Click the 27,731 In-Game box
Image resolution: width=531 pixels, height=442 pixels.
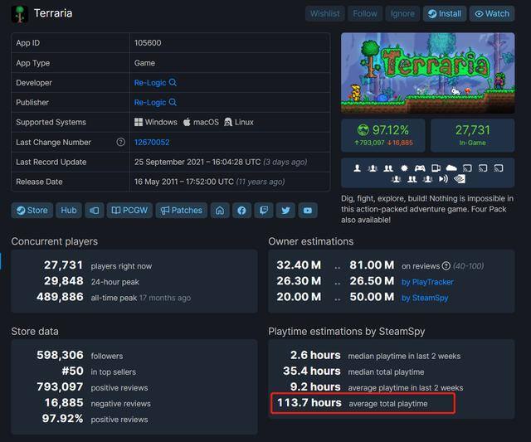[472, 135]
